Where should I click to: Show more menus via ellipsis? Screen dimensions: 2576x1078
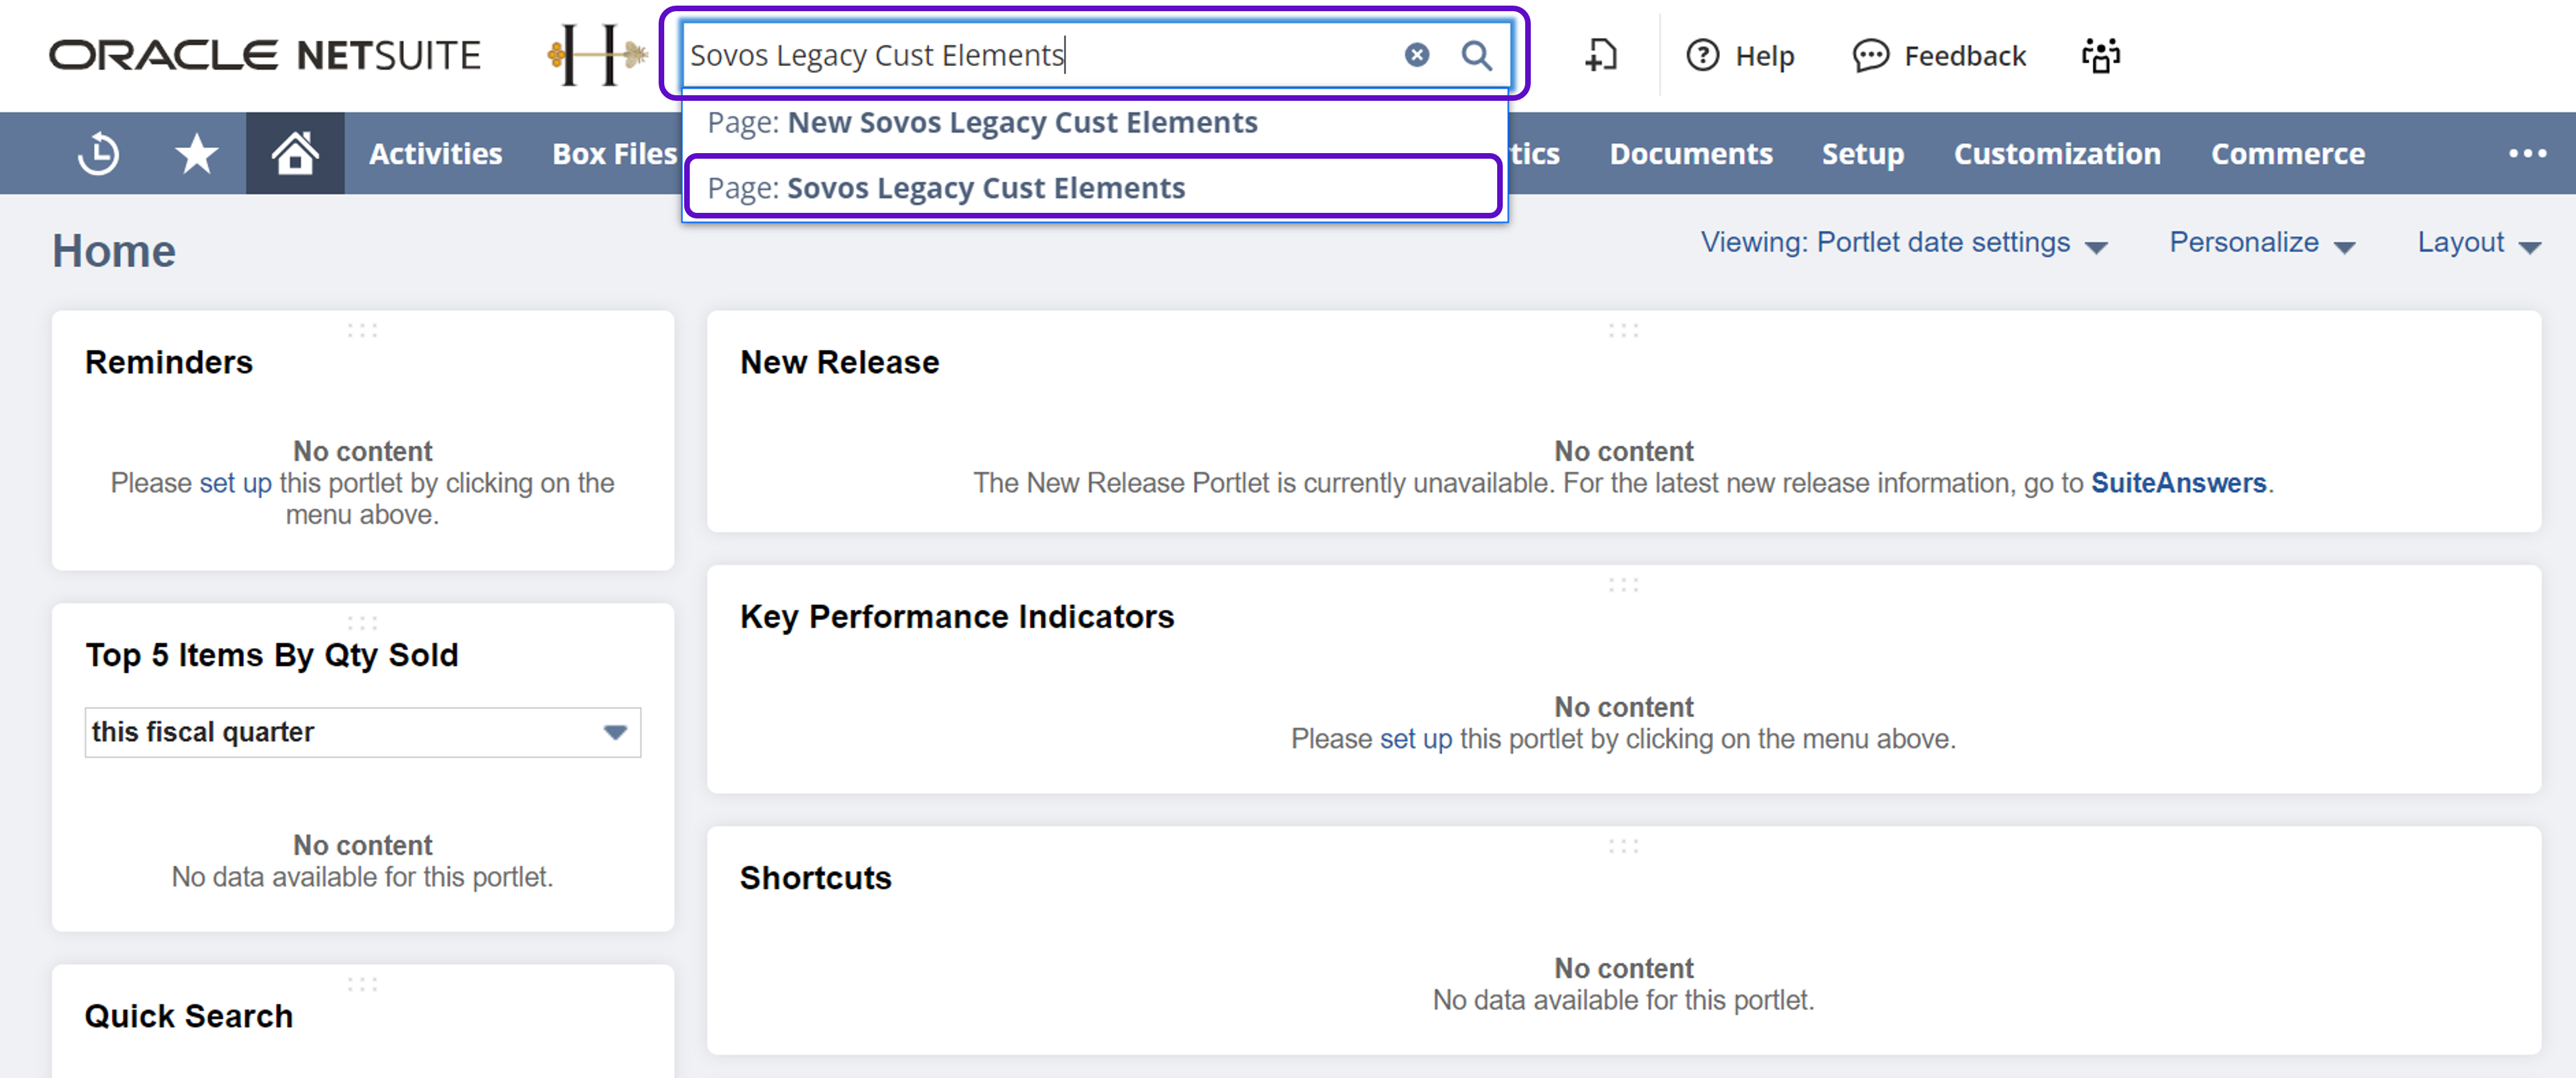(2526, 154)
